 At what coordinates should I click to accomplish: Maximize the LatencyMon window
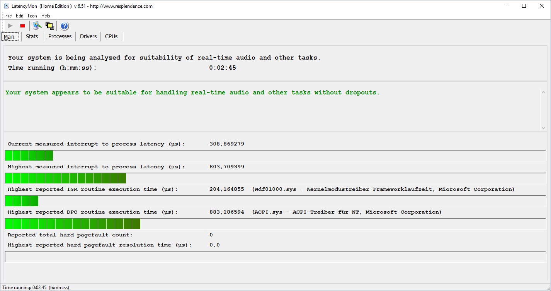point(524,6)
